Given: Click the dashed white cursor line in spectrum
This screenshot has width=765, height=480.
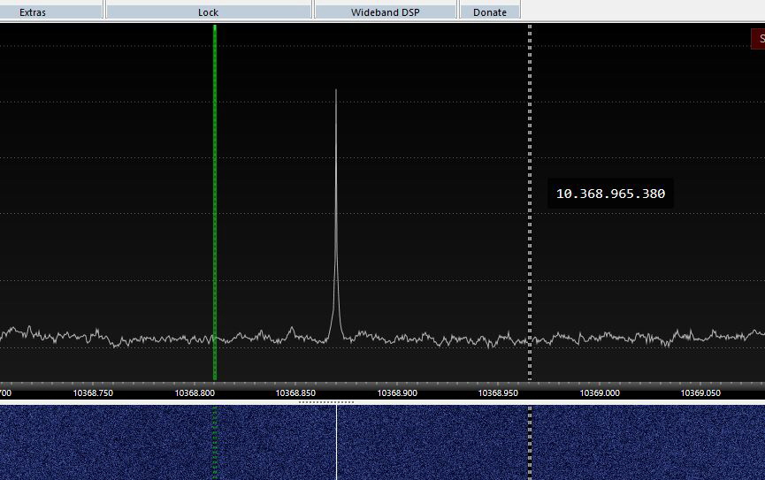Looking at the screenshot, I should [x=530, y=265].
